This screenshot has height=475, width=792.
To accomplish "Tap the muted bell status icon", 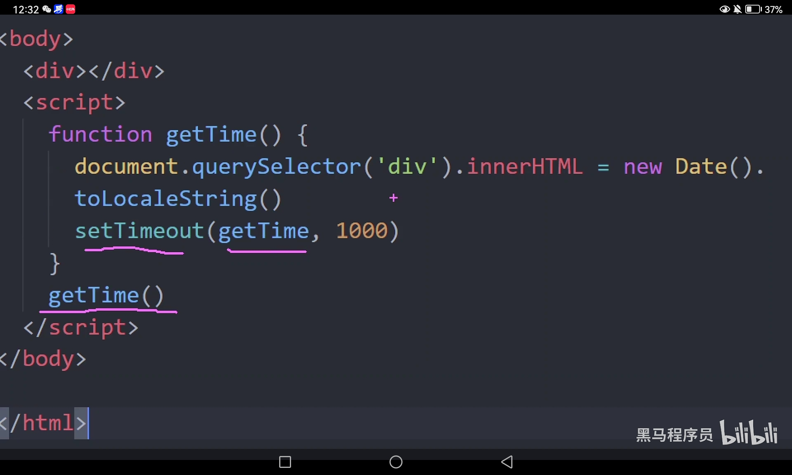I will click(737, 9).
